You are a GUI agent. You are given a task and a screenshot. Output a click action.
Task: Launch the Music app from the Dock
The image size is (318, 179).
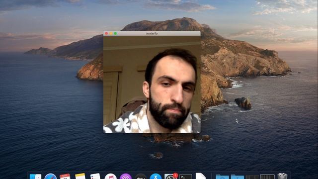110,177
